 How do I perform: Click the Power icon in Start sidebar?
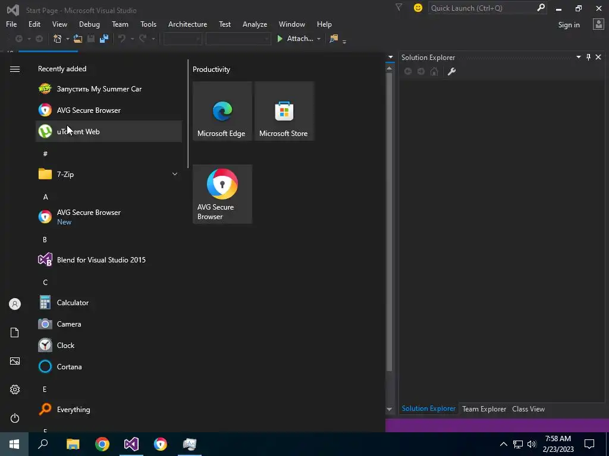tap(15, 418)
